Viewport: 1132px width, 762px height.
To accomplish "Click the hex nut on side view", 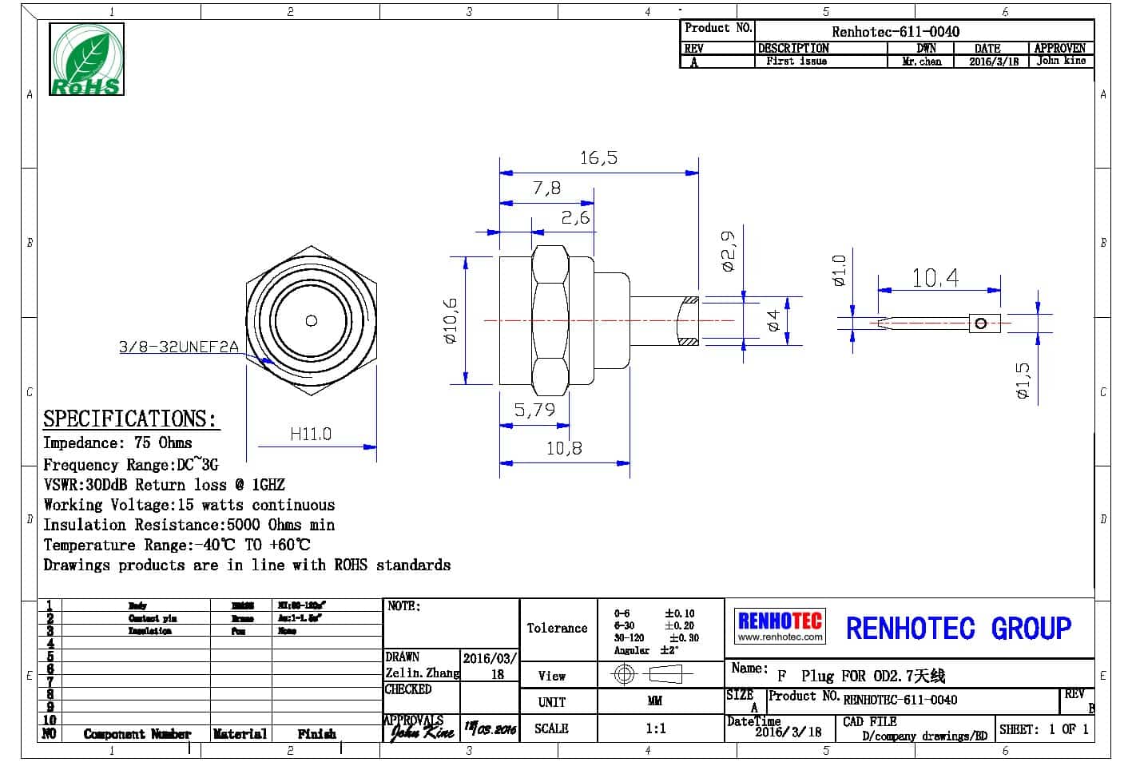I will [x=550, y=320].
